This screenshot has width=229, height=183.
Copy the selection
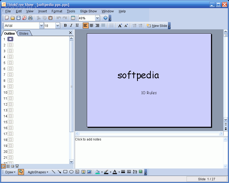44,18
